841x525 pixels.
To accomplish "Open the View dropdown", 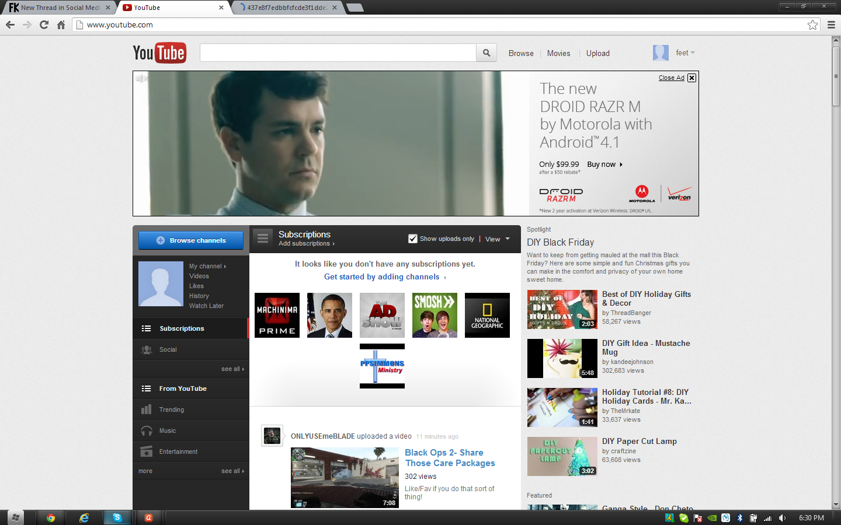I will point(498,239).
